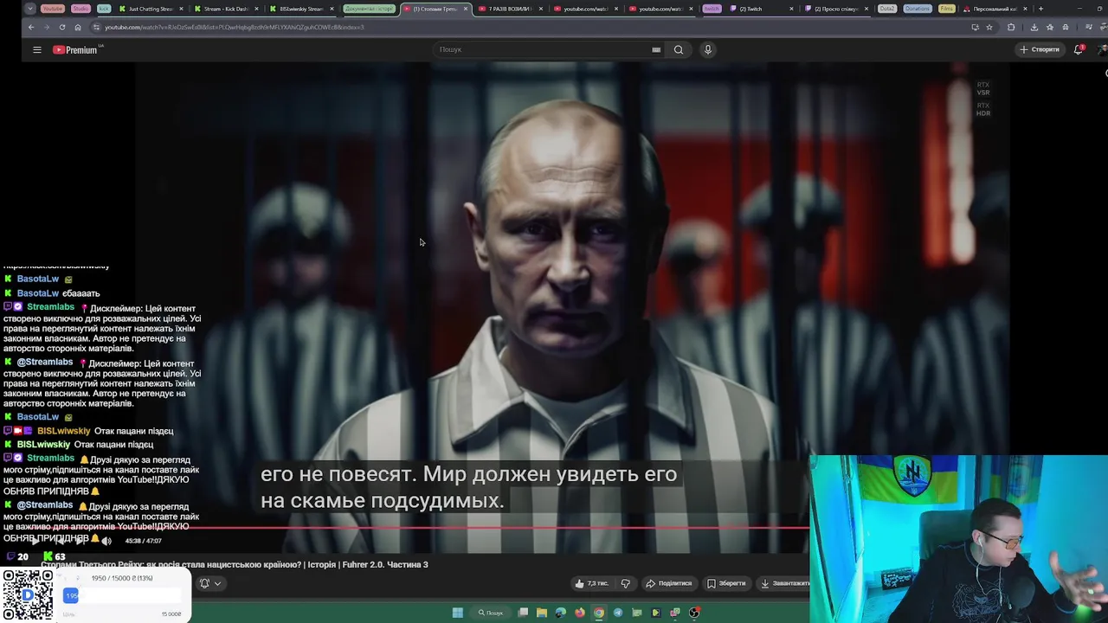Open the Youtube tab group label

53,9
